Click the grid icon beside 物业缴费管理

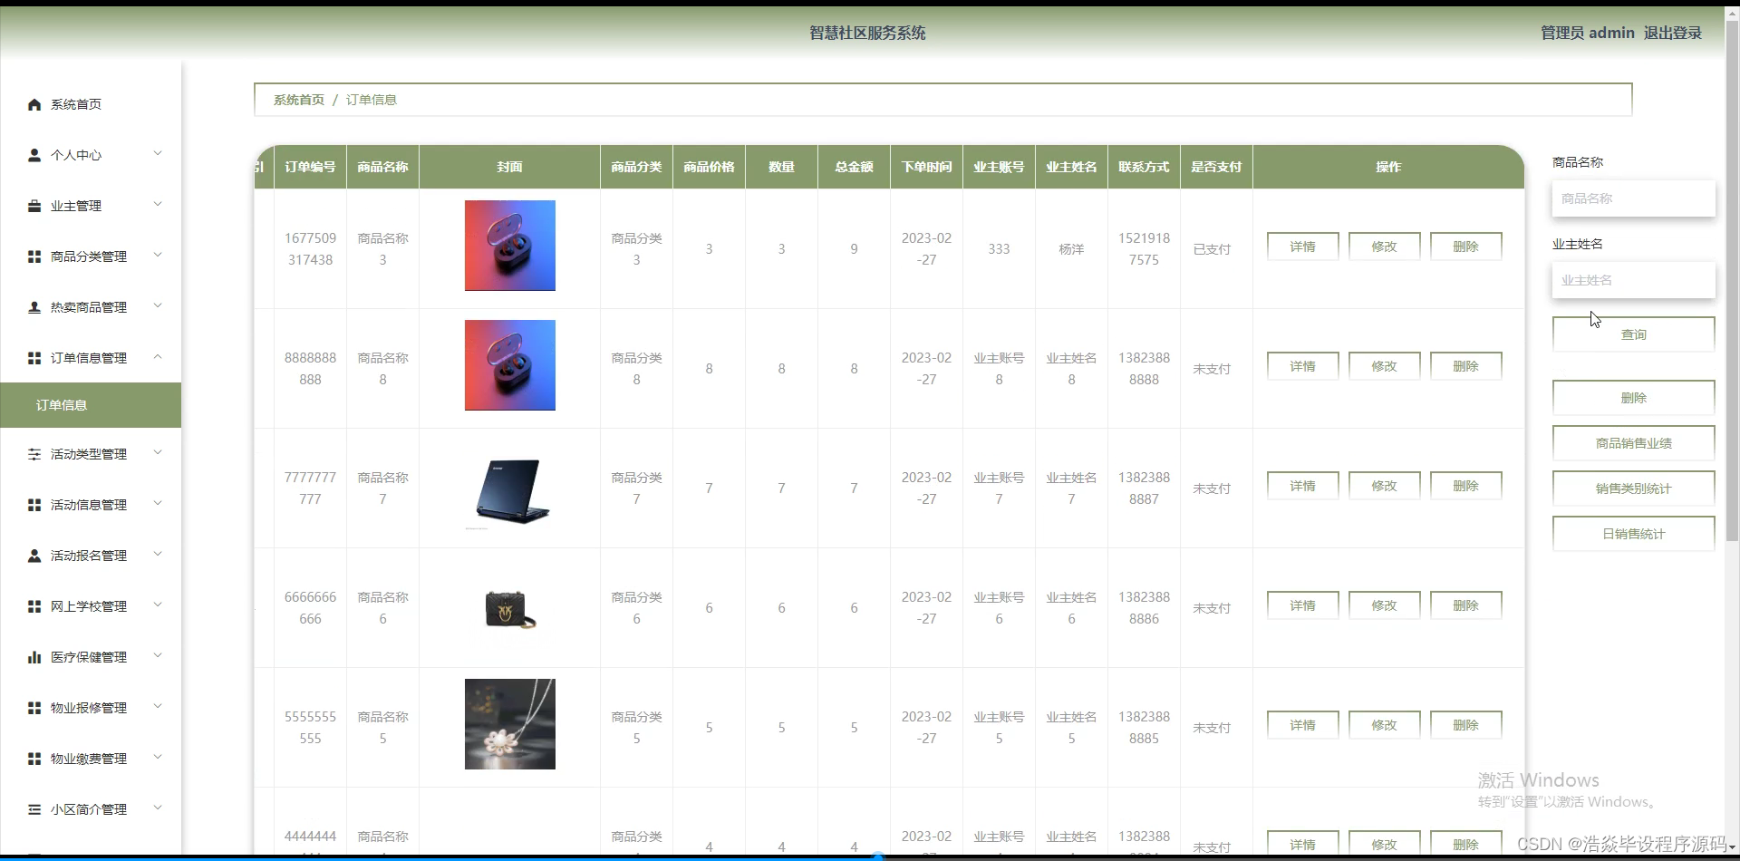[x=34, y=759]
